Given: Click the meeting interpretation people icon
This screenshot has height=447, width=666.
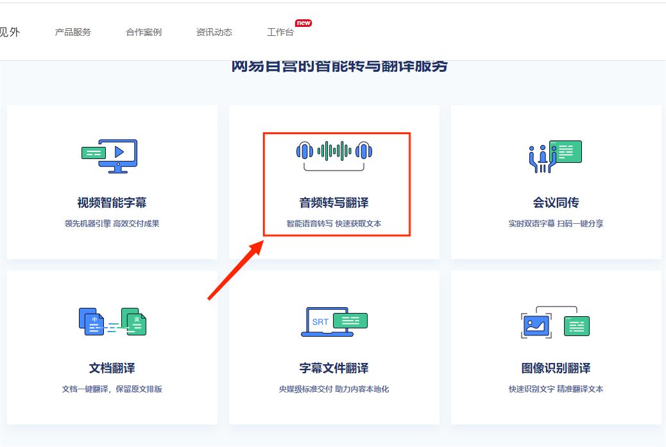Looking at the screenshot, I should click(x=555, y=156).
